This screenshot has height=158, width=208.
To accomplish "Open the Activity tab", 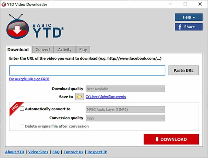I will point(65,50).
